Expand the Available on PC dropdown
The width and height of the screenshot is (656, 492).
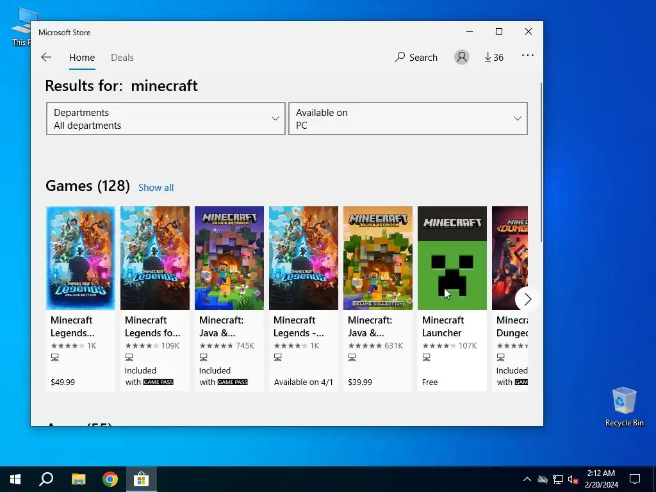pyautogui.click(x=408, y=119)
